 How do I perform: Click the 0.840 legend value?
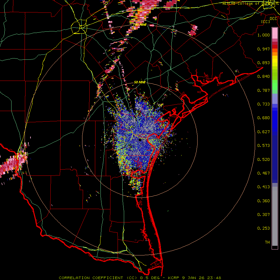coord(264,77)
